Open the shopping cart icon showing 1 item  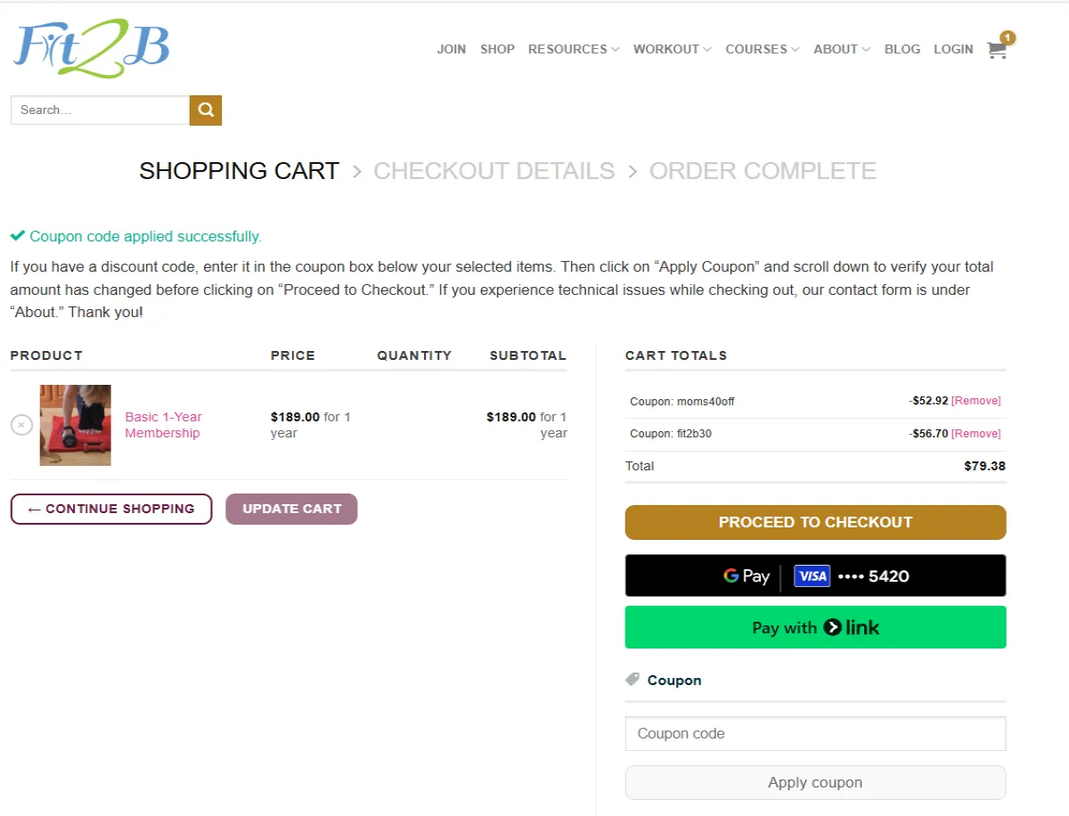tap(996, 50)
